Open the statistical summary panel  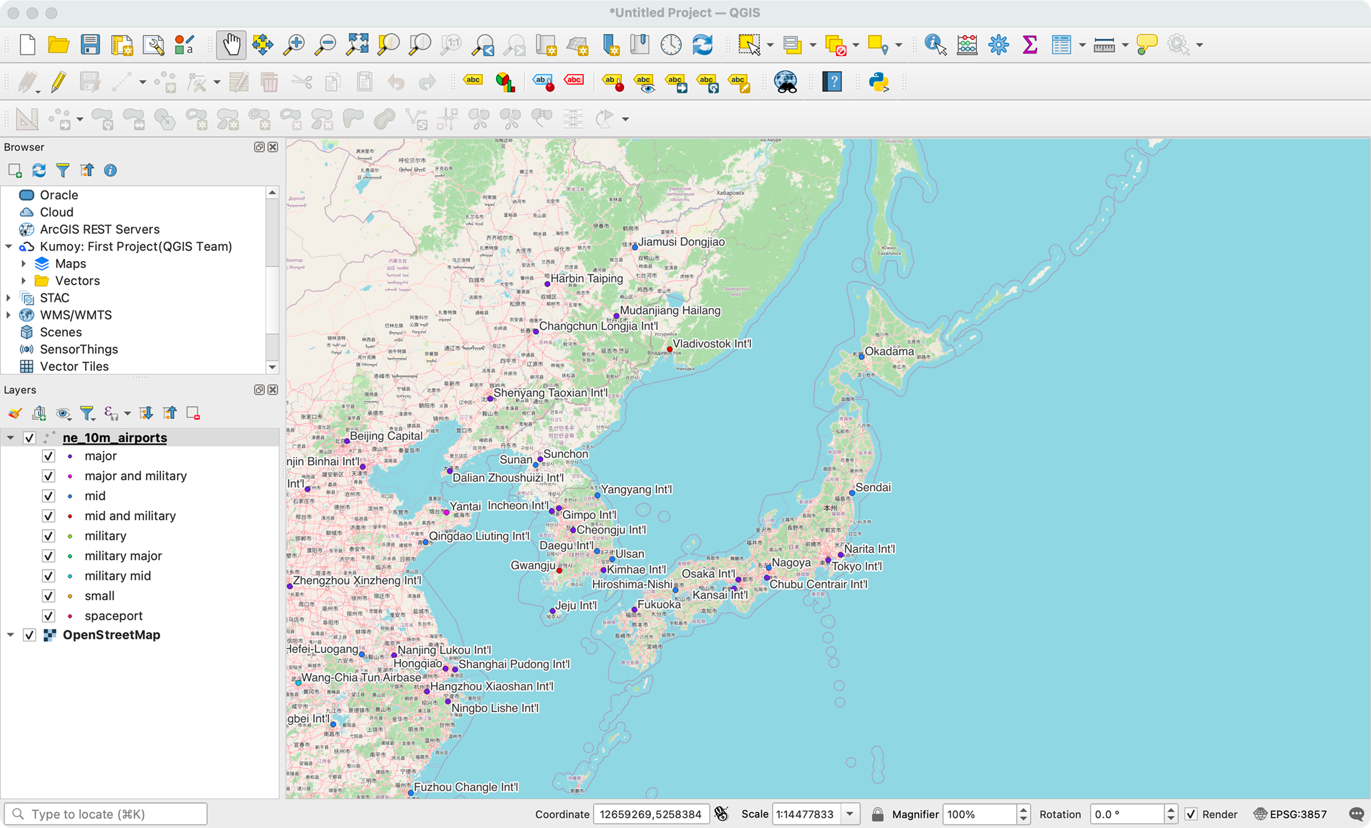click(1029, 44)
